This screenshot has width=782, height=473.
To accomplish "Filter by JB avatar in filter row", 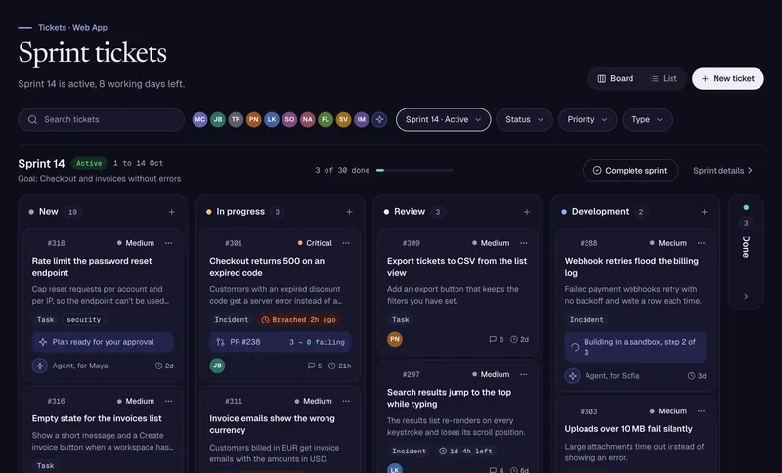I will click(x=218, y=119).
